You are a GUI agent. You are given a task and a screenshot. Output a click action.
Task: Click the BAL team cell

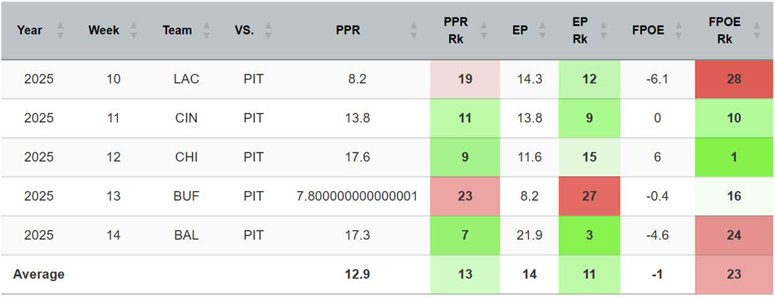(x=186, y=236)
